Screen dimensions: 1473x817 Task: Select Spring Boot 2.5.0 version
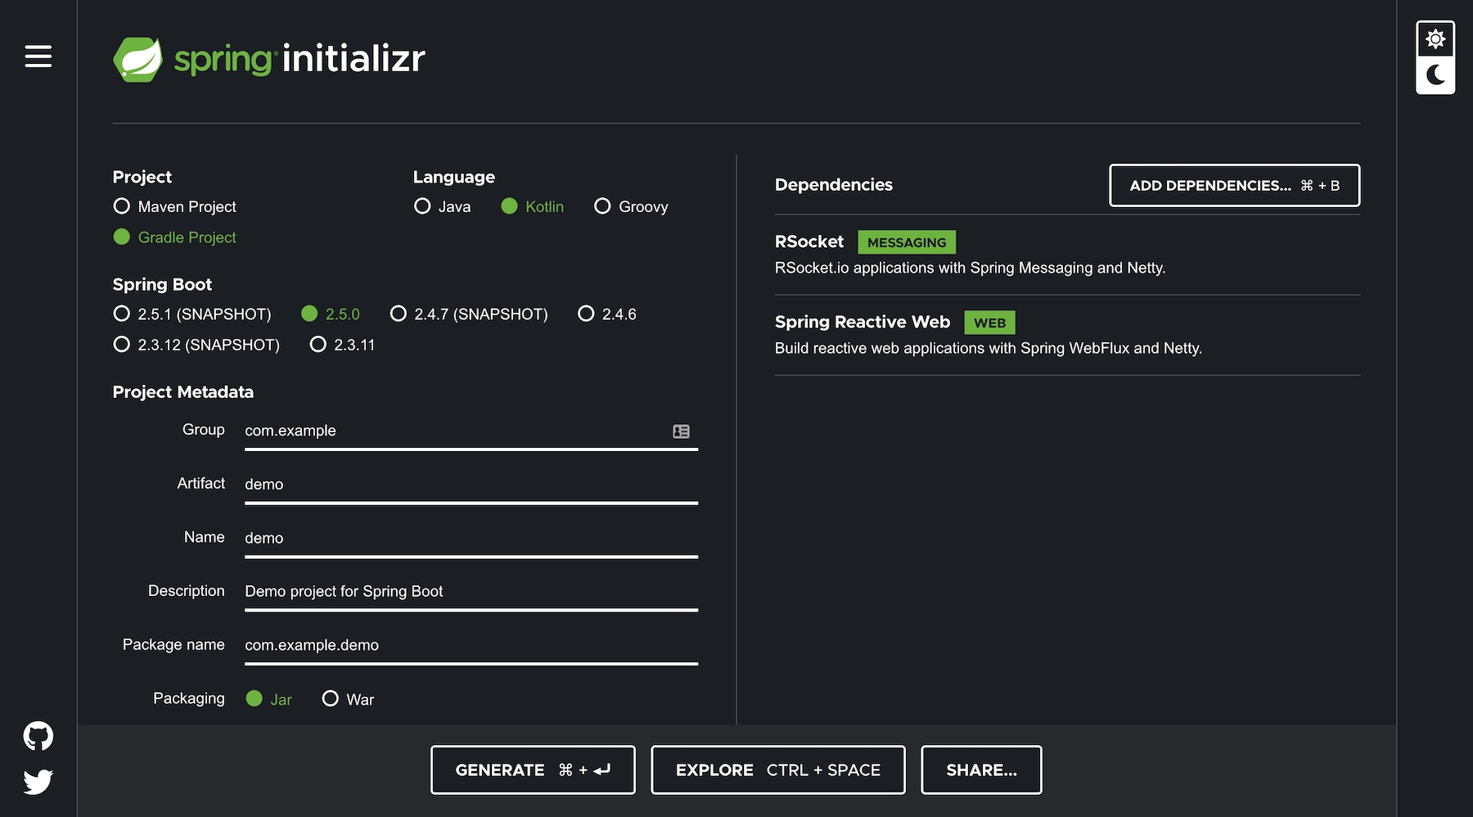[x=330, y=314]
